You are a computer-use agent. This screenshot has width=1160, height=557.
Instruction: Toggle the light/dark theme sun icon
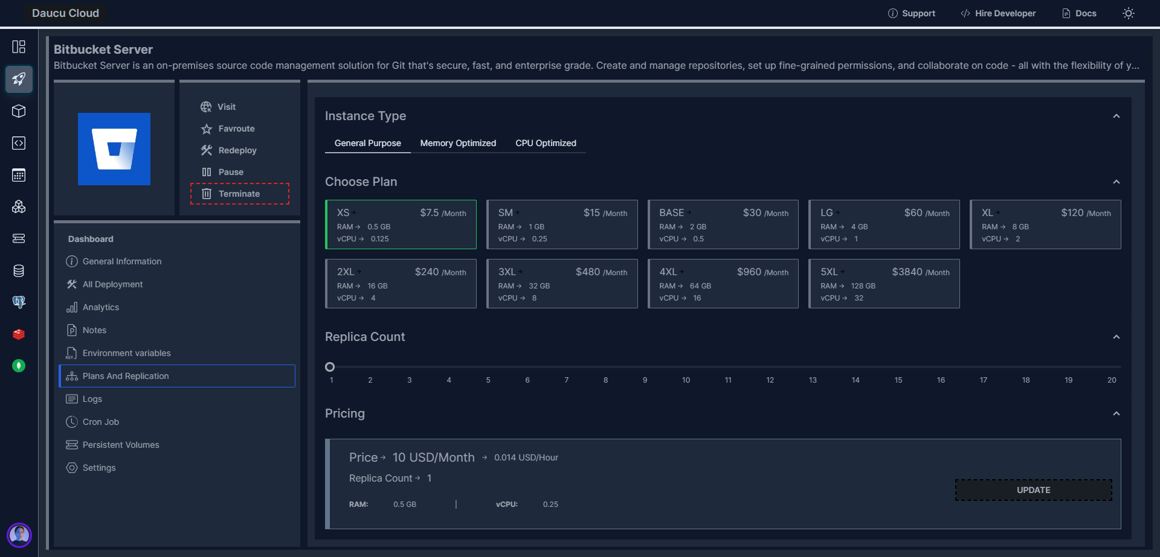coord(1128,13)
